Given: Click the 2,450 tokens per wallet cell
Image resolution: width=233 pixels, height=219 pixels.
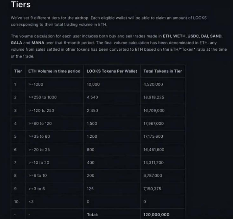Looking at the screenshot, I should (x=112, y=110).
